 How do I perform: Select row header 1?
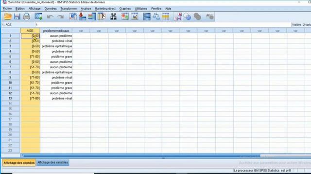10,36
